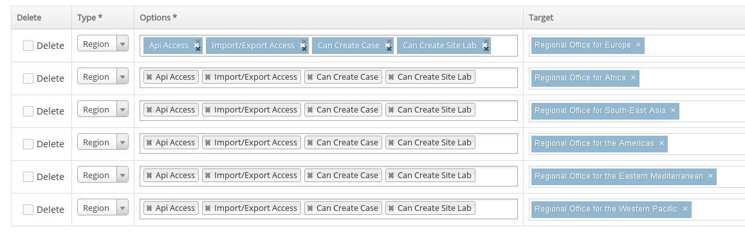Remove Regional Office for South-East Asia target
Image resolution: width=745 pixels, height=236 pixels.
coord(673,111)
